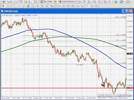Click the zoom in magnifier icon

tap(95, 2)
